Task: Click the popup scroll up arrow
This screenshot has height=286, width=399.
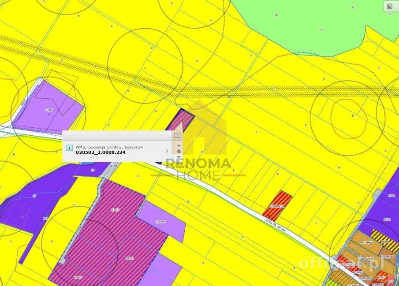Action: tap(179, 145)
